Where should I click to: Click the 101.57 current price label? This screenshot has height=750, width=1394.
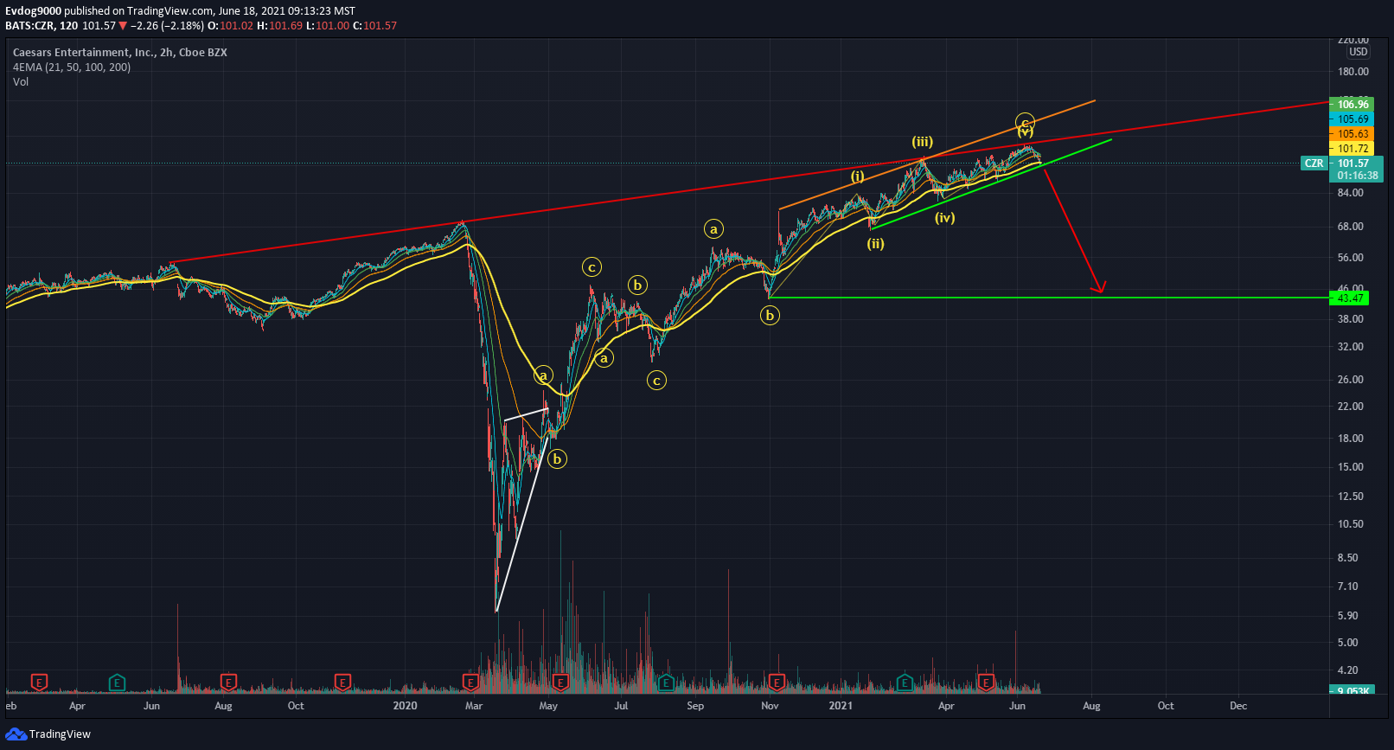[x=1354, y=163]
